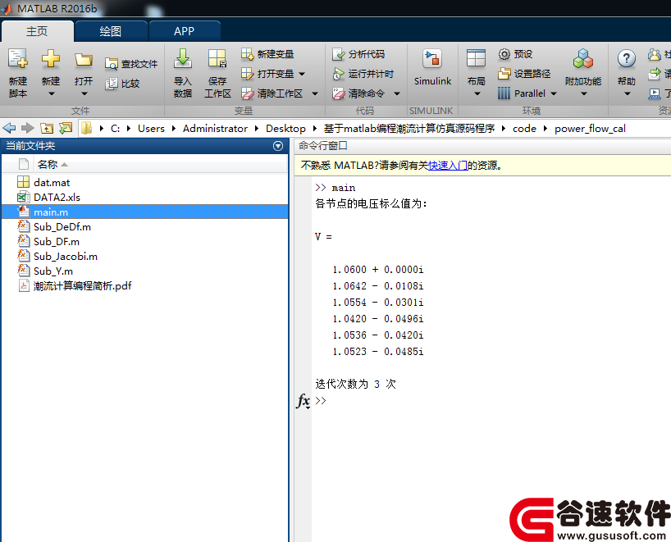Click the browse for folder icon
This screenshot has height=542, width=671.
(x=66, y=128)
